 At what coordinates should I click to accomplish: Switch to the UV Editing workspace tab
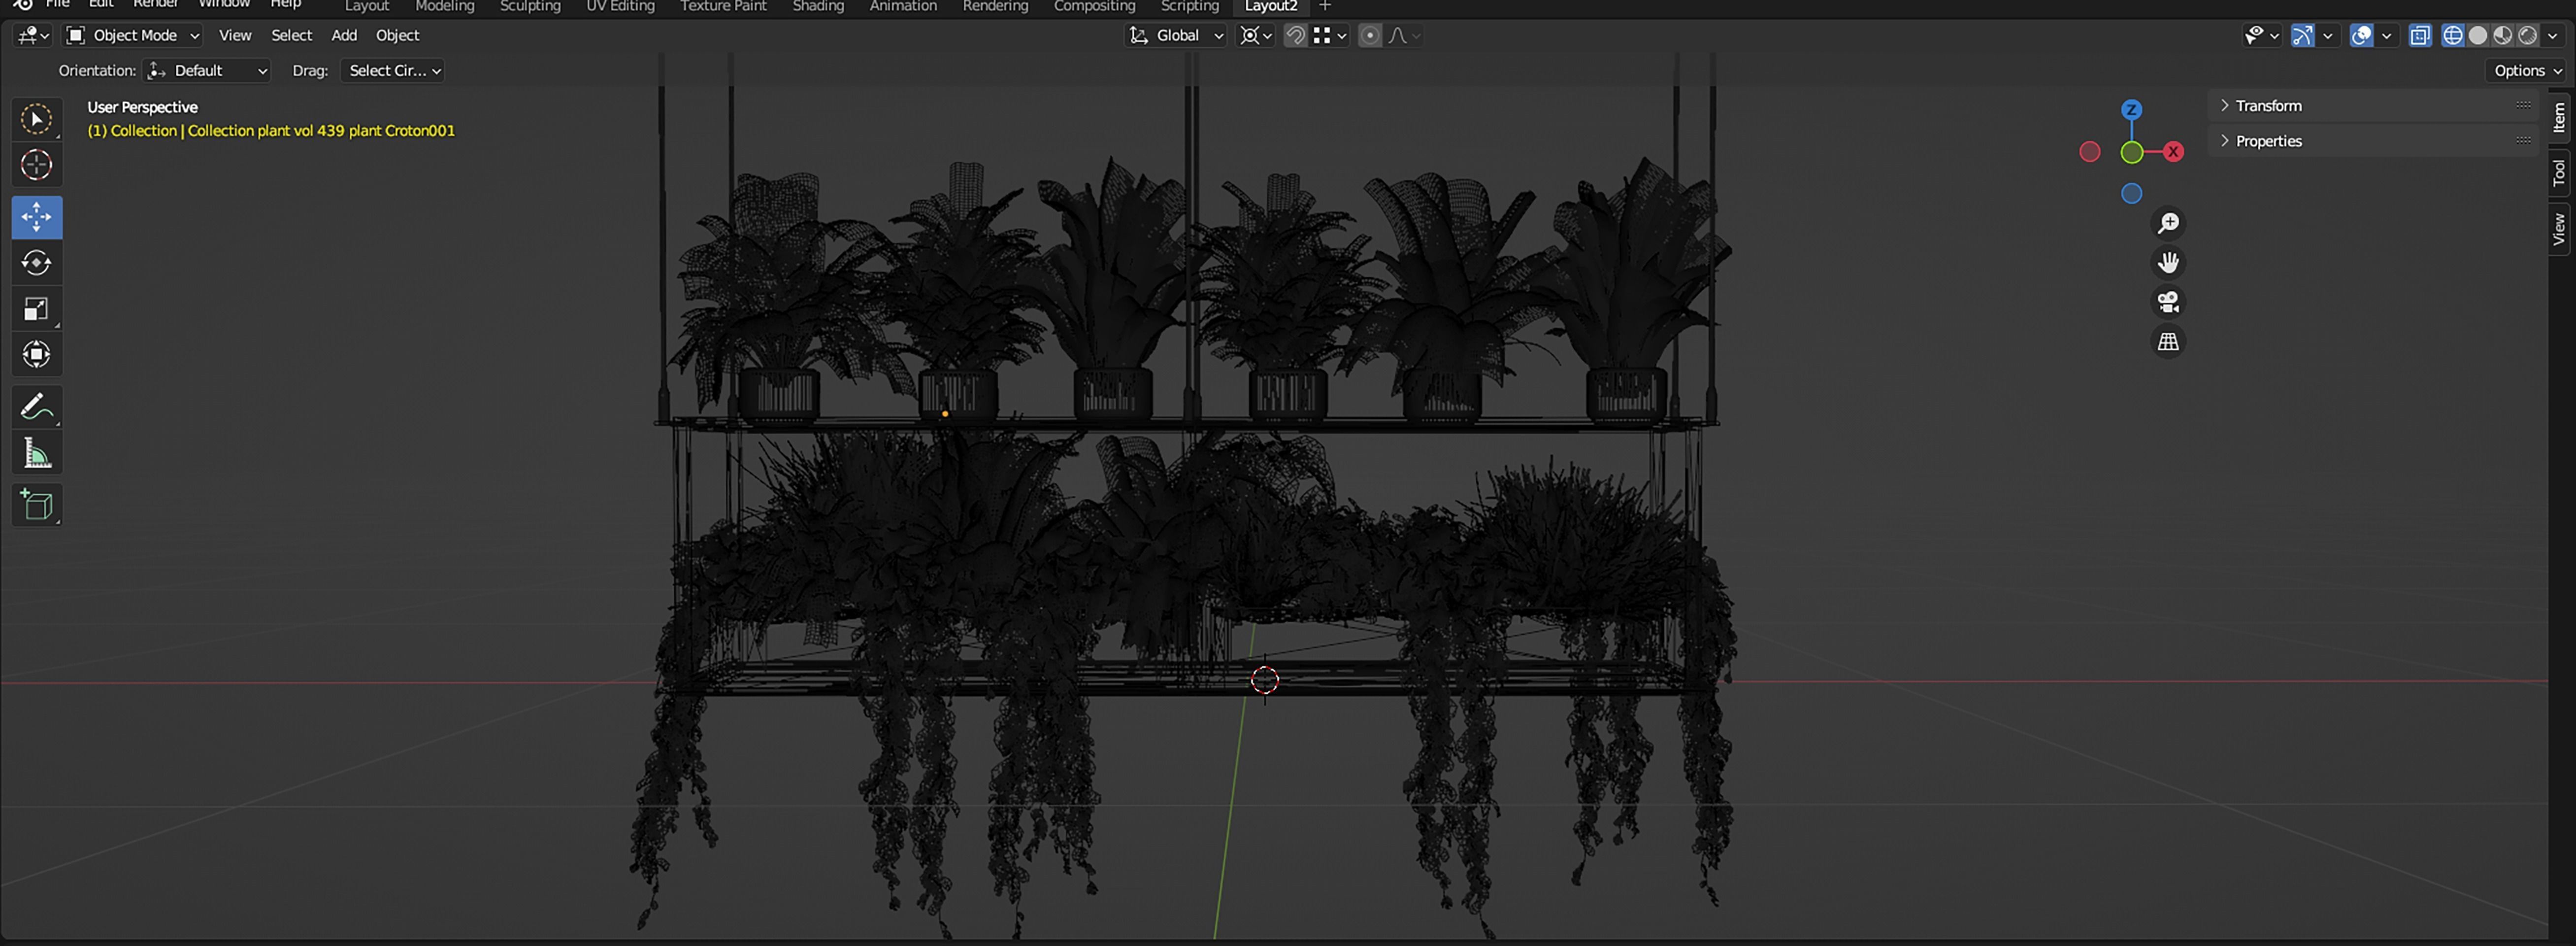pos(620,6)
